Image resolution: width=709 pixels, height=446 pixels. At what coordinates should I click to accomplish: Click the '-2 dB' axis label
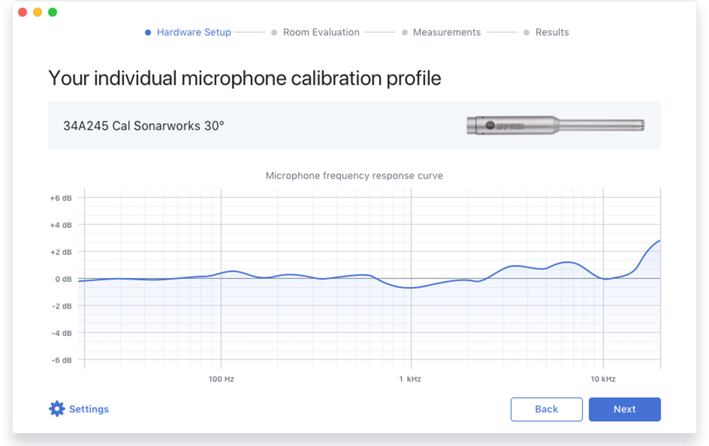pos(62,306)
